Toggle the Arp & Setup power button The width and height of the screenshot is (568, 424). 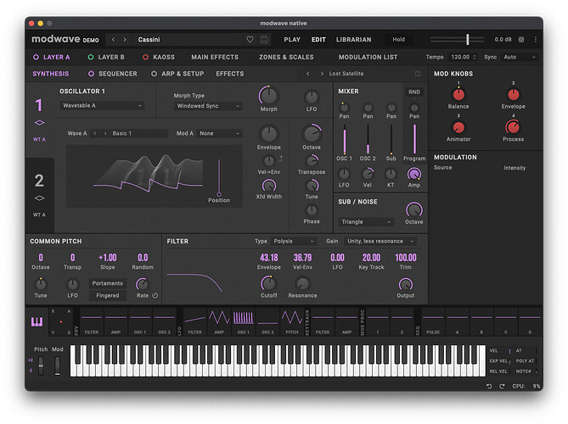tap(154, 74)
